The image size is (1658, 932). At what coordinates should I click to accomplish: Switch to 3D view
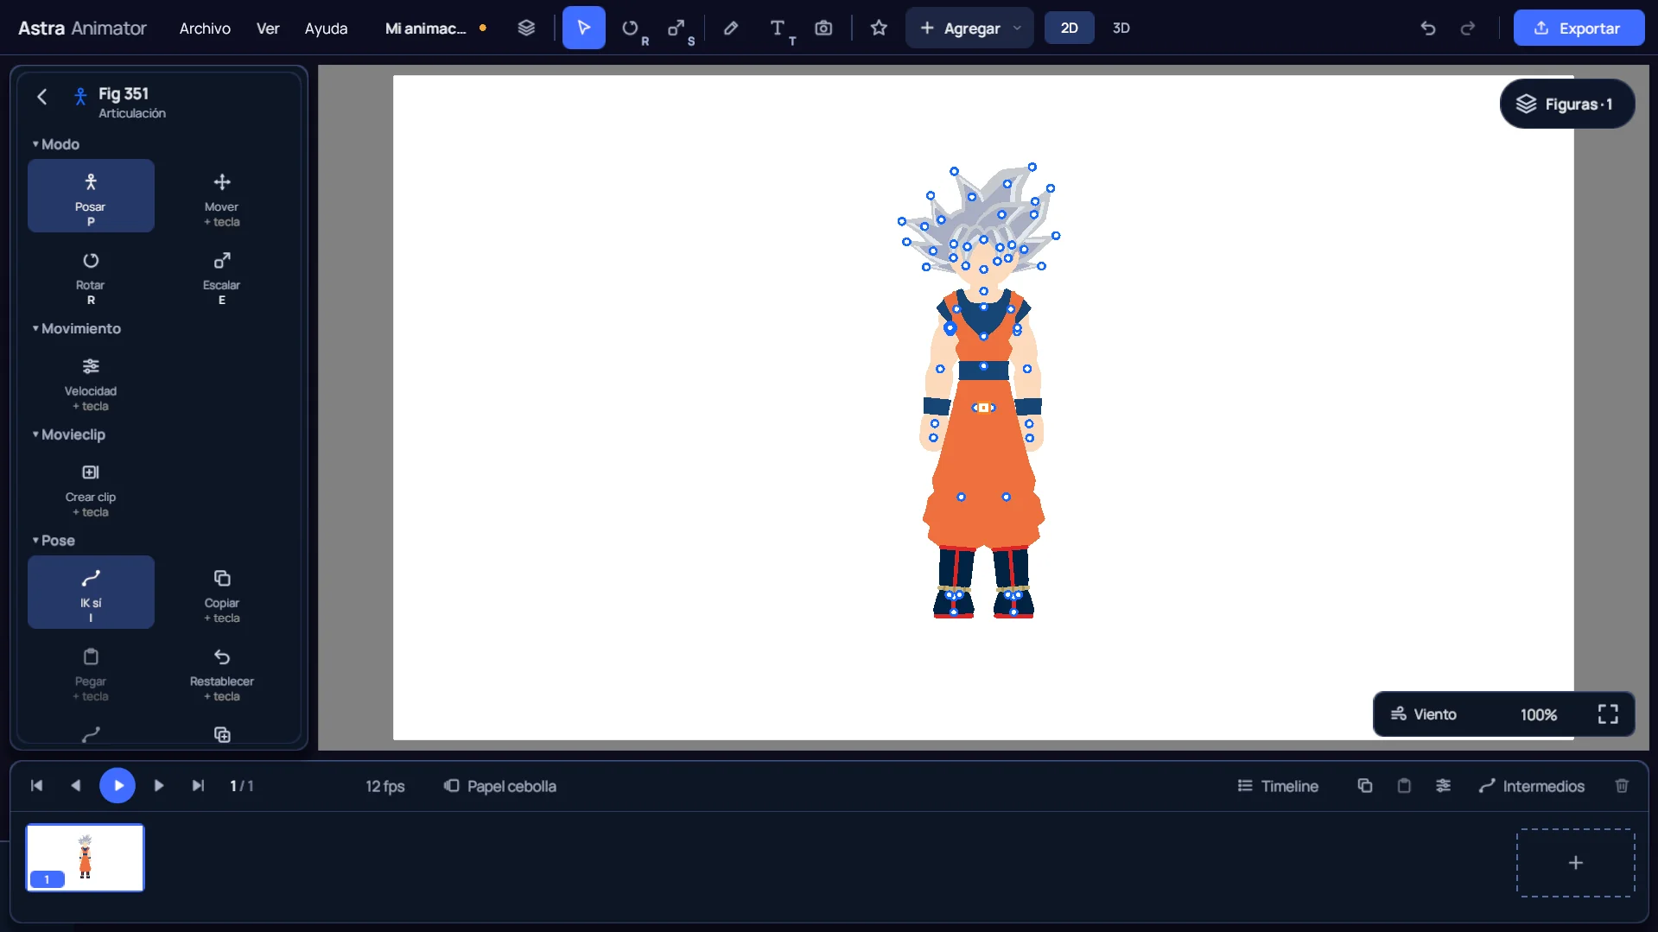[x=1121, y=28]
